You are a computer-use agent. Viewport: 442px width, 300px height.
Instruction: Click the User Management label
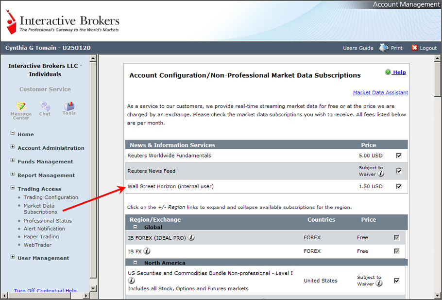43,258
